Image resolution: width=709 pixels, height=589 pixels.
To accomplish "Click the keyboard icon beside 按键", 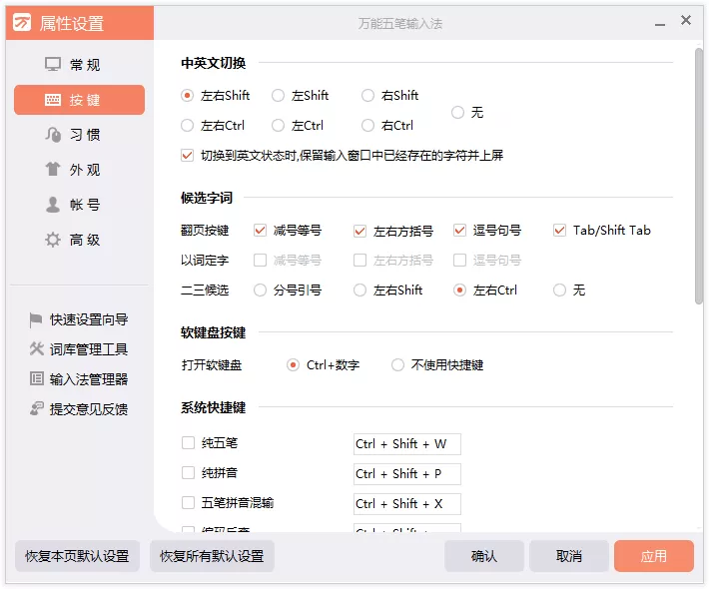I will (x=53, y=100).
